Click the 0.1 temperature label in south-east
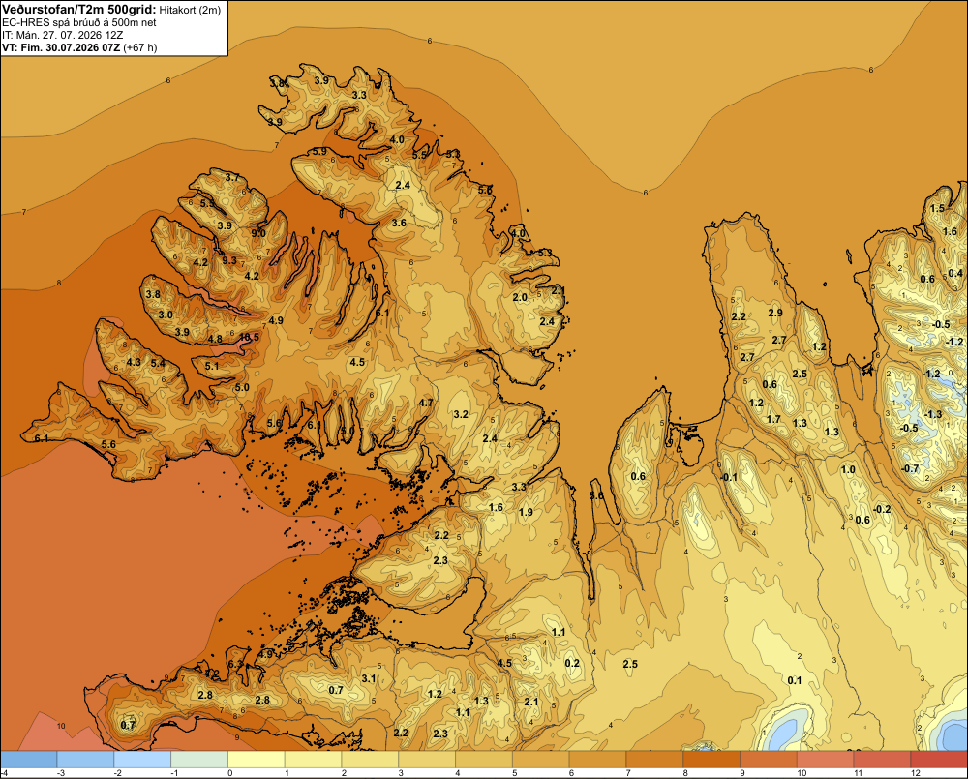 click(x=795, y=680)
